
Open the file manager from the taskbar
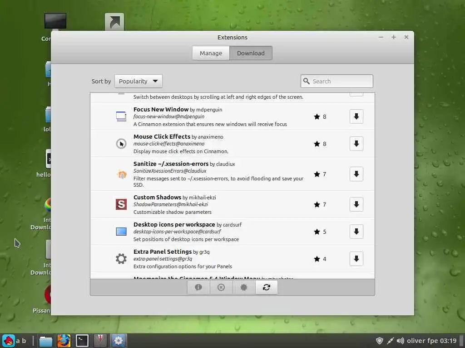[46, 341]
